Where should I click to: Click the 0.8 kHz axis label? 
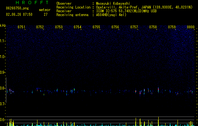[3, 88]
